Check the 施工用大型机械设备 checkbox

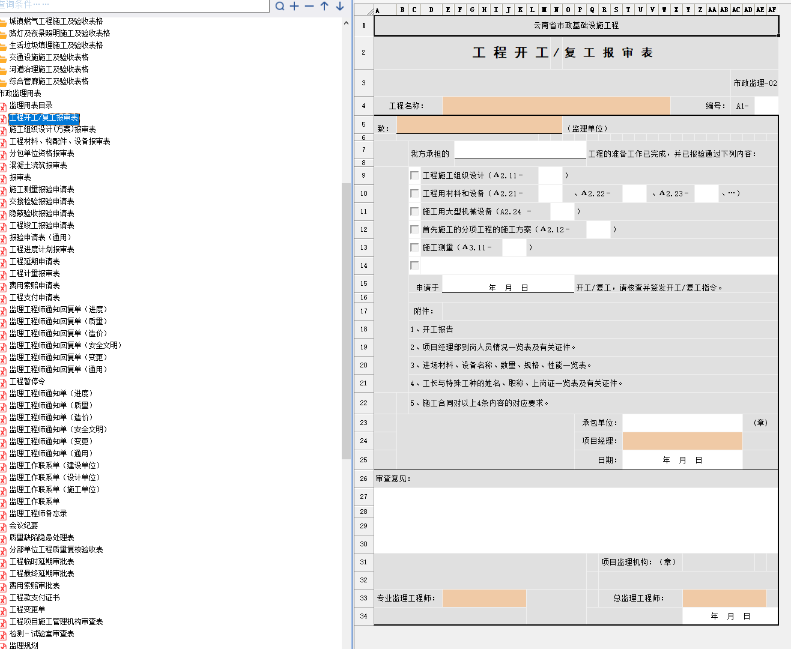[414, 211]
